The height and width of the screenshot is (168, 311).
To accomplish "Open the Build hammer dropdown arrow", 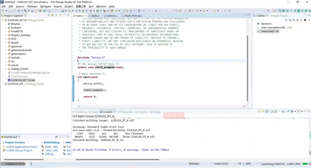I will 28,11.
